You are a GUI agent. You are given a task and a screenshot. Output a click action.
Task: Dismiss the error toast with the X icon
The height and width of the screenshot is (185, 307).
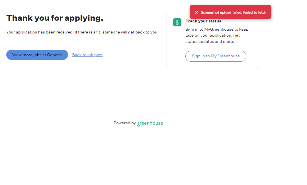197,12
